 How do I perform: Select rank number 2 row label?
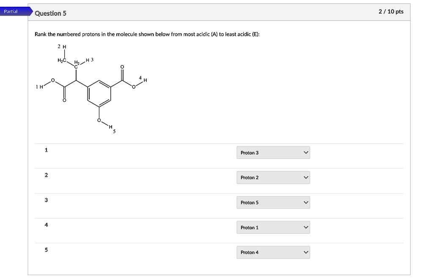pos(45,175)
